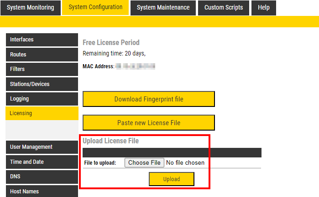Select Host Names in the sidebar
The width and height of the screenshot is (319, 197).
pos(42,191)
